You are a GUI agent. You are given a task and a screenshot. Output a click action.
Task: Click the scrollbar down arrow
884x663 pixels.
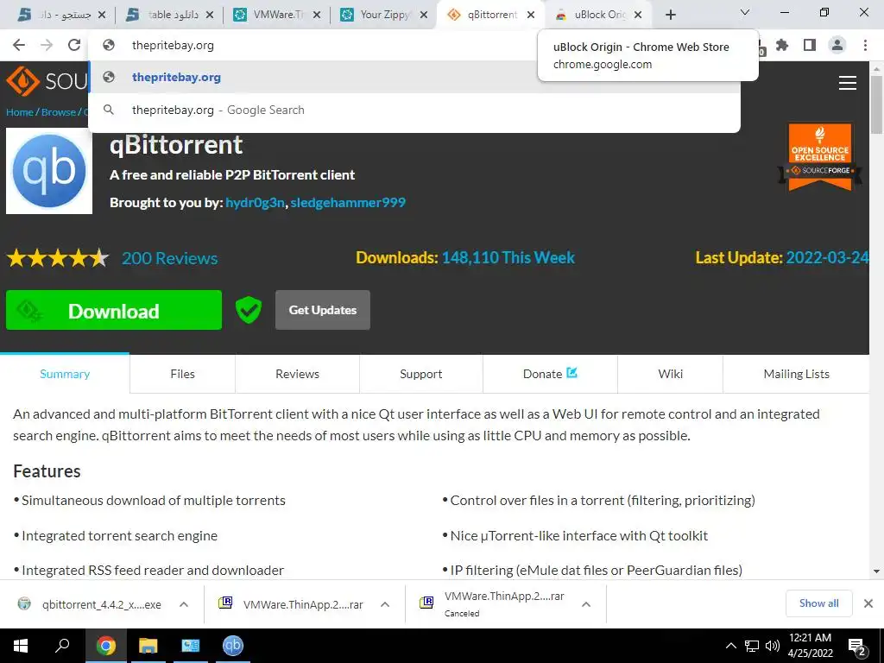click(x=876, y=571)
